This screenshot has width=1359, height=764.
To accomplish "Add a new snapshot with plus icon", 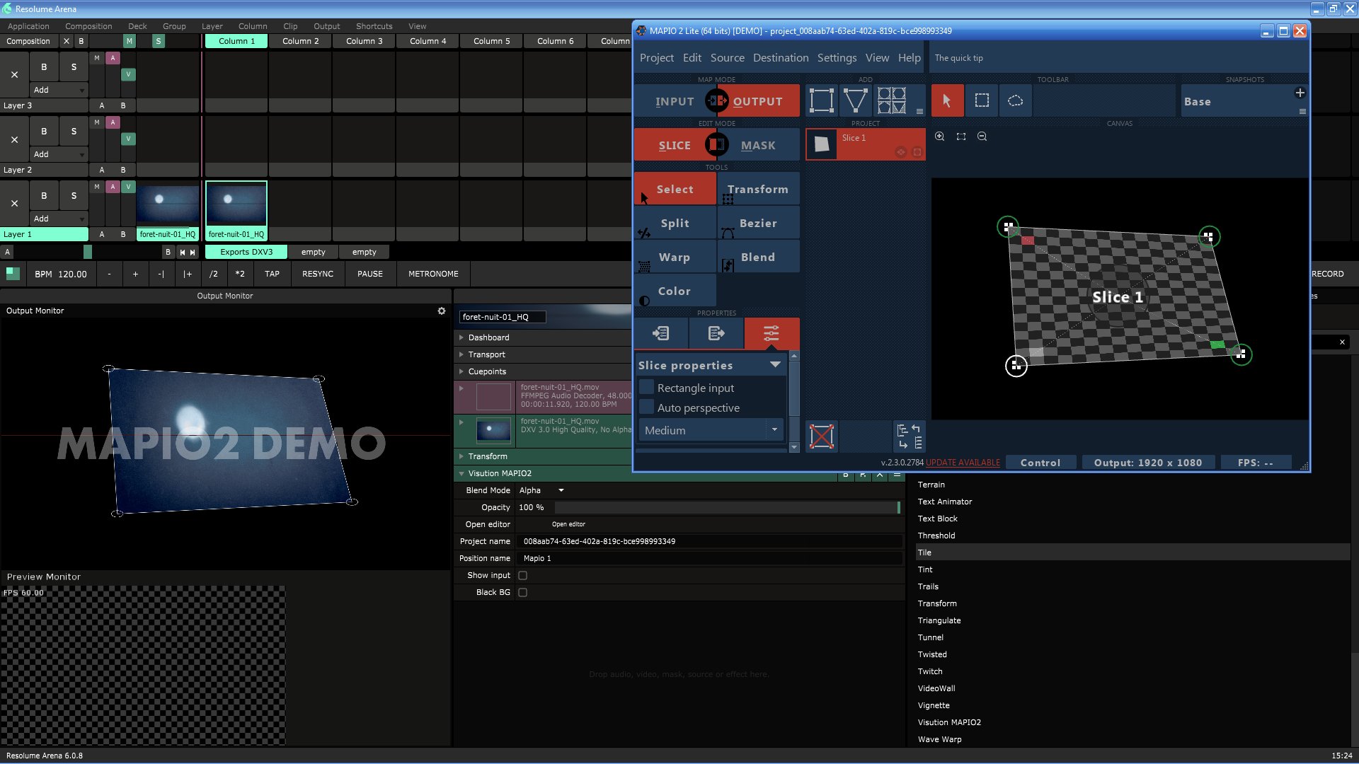I will point(1300,93).
